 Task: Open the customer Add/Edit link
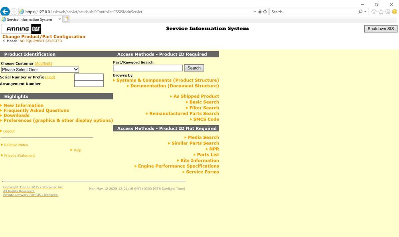coord(43,63)
